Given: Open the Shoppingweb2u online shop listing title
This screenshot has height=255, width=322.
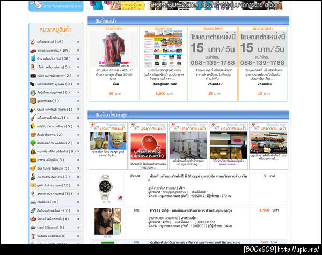Looking at the screenshot, I should click(x=199, y=178).
